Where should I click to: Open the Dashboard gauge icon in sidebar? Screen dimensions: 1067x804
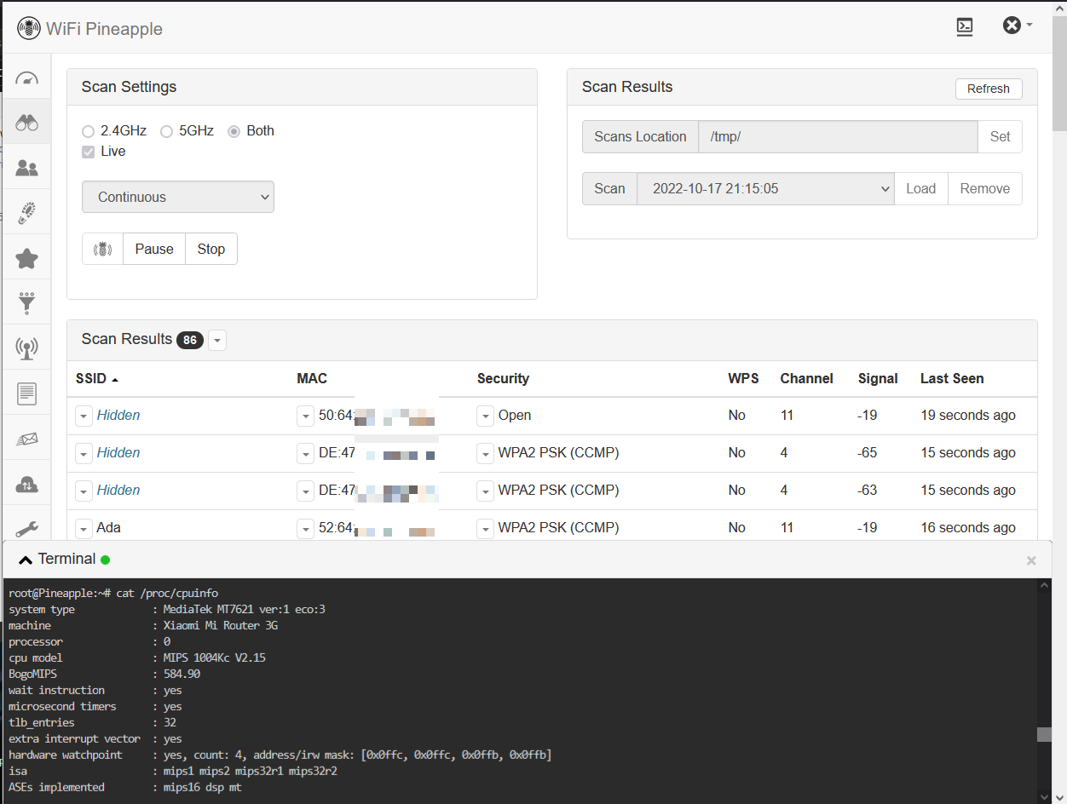click(x=27, y=78)
